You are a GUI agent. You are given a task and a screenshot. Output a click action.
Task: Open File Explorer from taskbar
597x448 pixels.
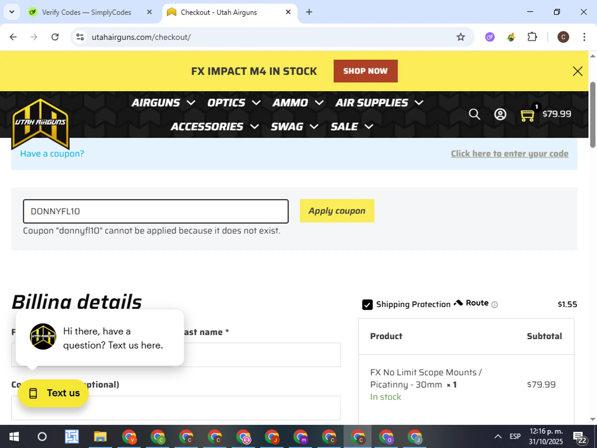click(100, 437)
